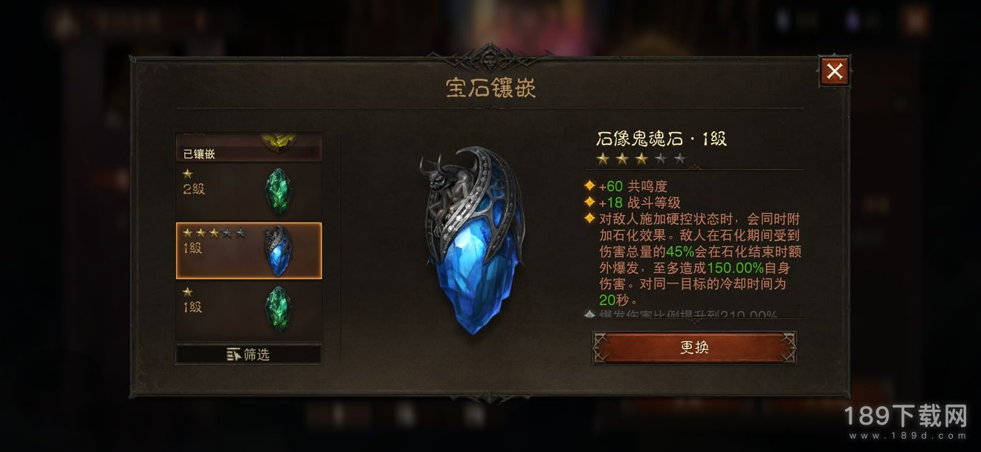Select the bottom green 1级 gem icon
This screenshot has width=981, height=452.
pos(279,308)
